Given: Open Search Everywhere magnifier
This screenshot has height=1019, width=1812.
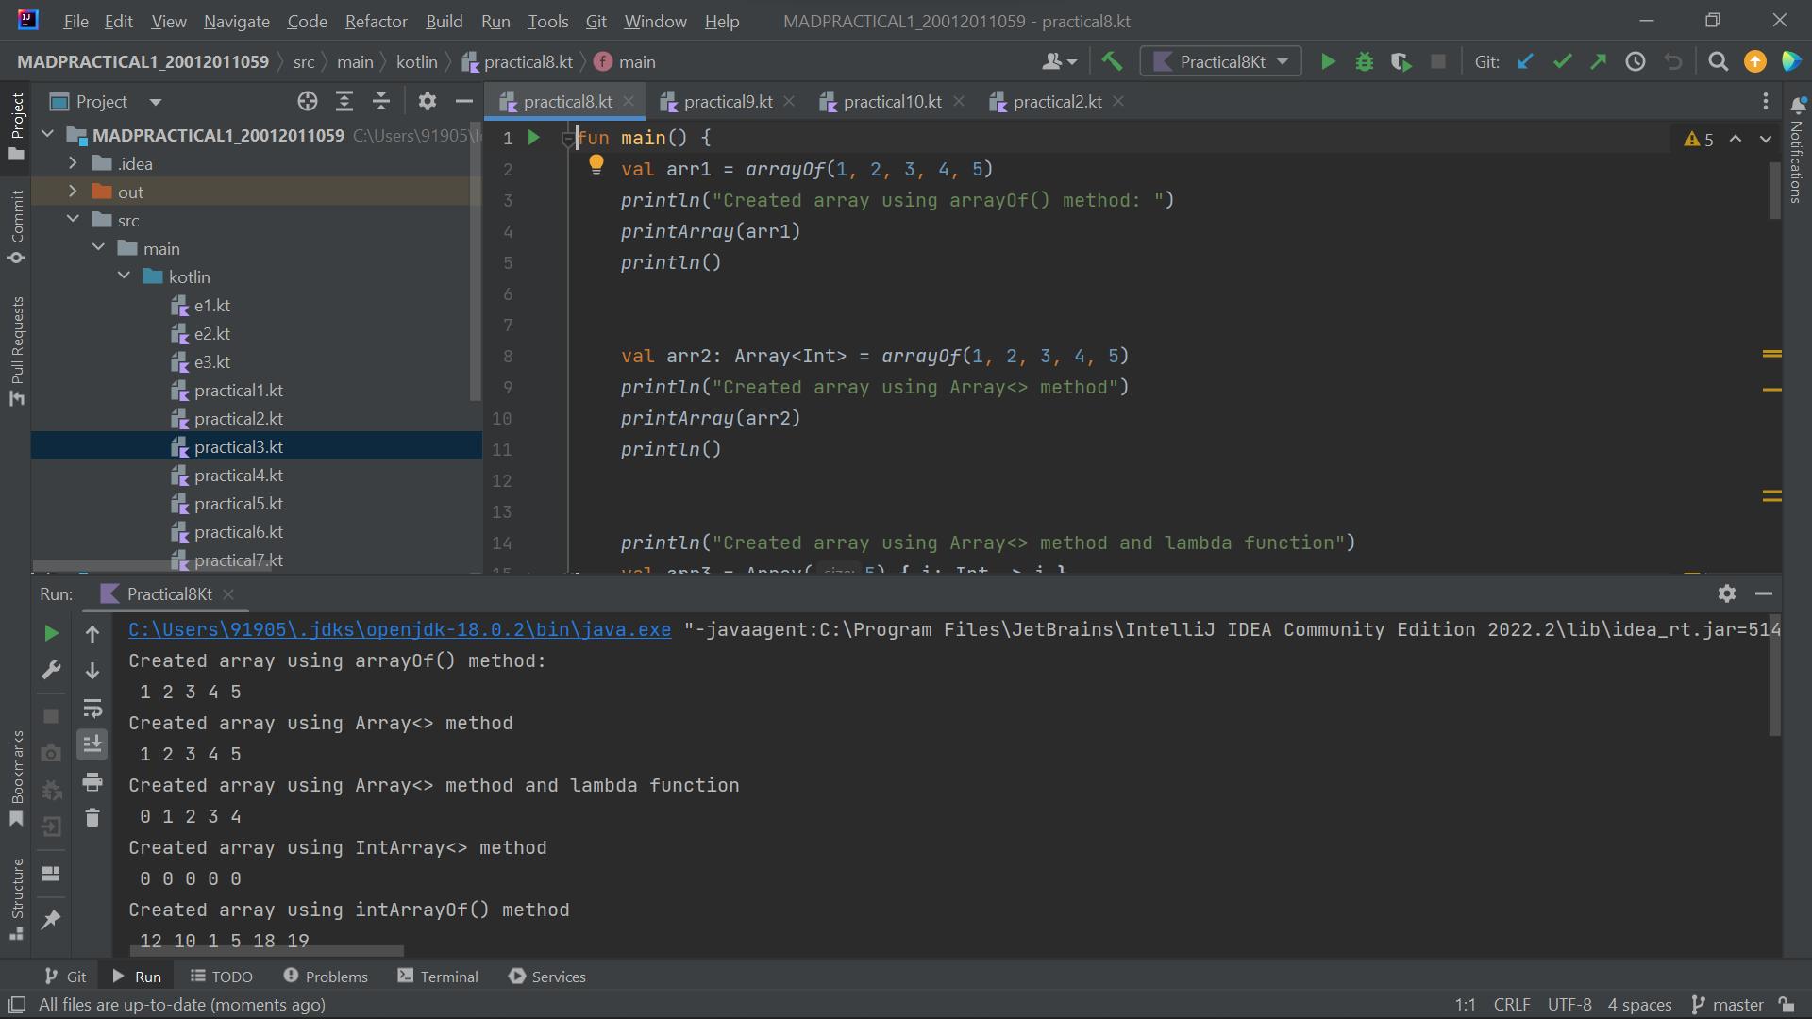Looking at the screenshot, I should [1719, 62].
